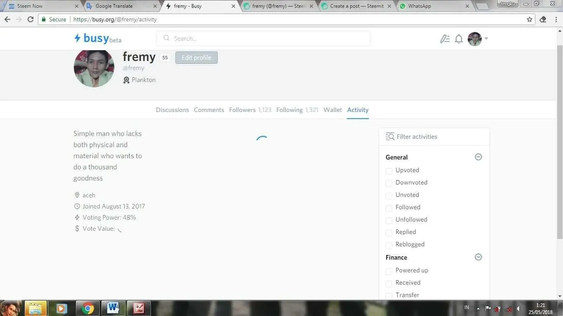Click the browser reload icon
563x316 pixels.
click(30, 19)
